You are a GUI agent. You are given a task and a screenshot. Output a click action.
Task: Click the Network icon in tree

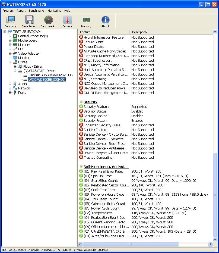(15, 88)
